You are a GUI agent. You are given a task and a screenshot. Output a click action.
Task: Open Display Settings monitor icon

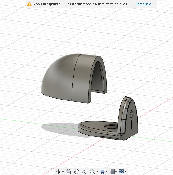(x=103, y=171)
